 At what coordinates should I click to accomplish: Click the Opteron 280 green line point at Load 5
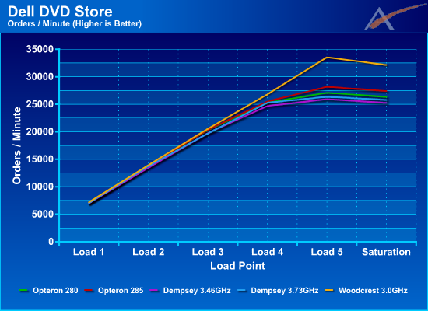tap(327, 93)
